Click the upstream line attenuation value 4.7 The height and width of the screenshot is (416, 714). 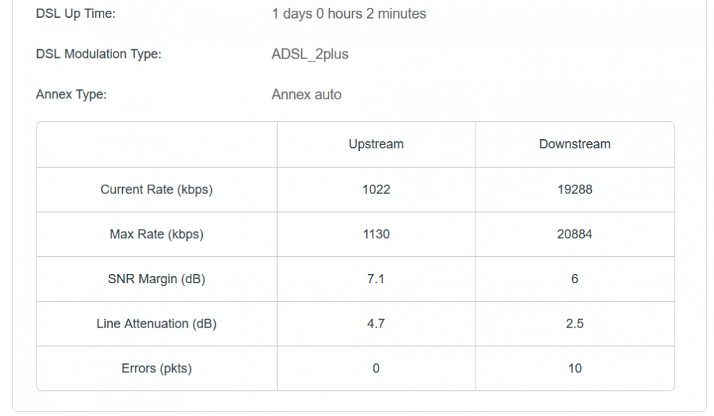pos(376,324)
